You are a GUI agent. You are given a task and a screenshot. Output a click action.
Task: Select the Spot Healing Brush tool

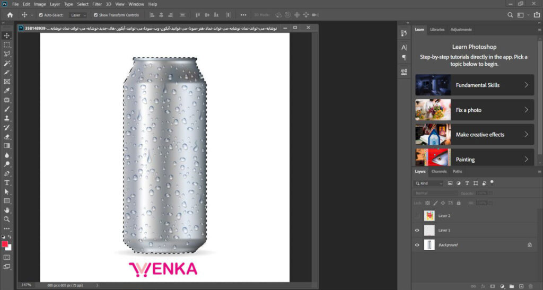[x=6, y=100]
